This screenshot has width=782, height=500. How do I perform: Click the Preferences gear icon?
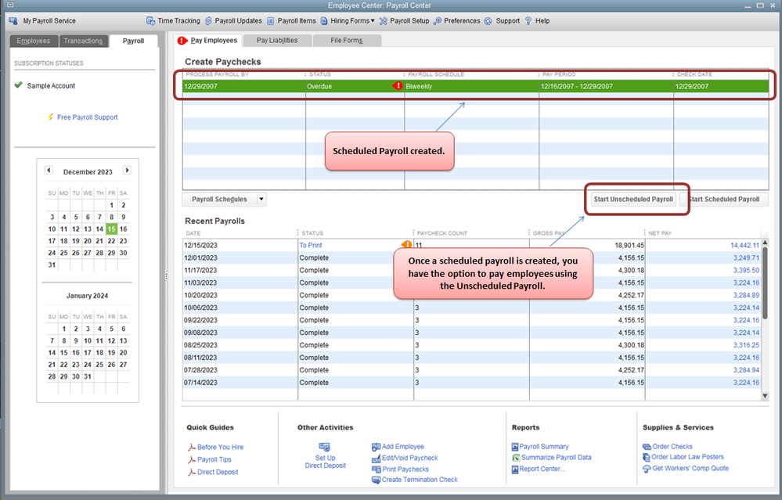click(438, 21)
